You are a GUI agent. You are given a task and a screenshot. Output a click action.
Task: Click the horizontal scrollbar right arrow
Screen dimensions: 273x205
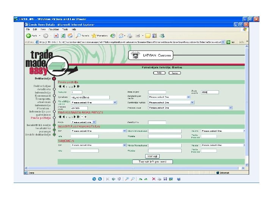[243, 168]
